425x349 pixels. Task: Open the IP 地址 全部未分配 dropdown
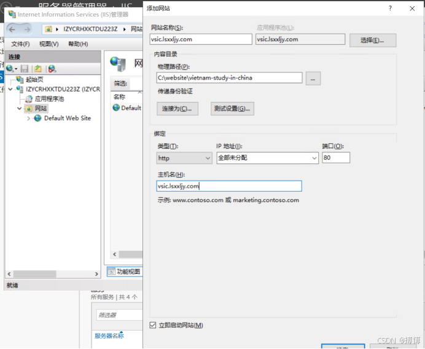pos(268,158)
